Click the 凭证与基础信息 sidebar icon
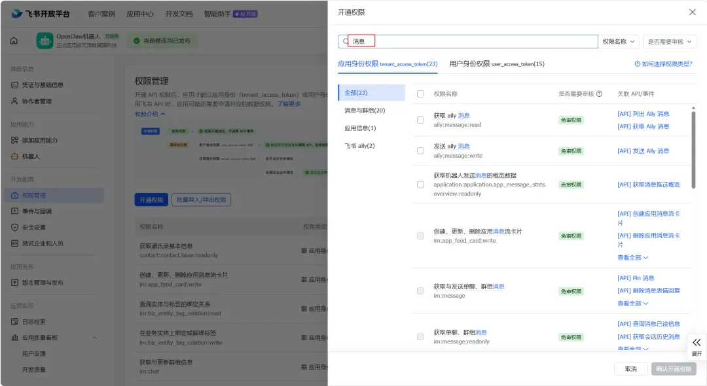 (x=15, y=84)
